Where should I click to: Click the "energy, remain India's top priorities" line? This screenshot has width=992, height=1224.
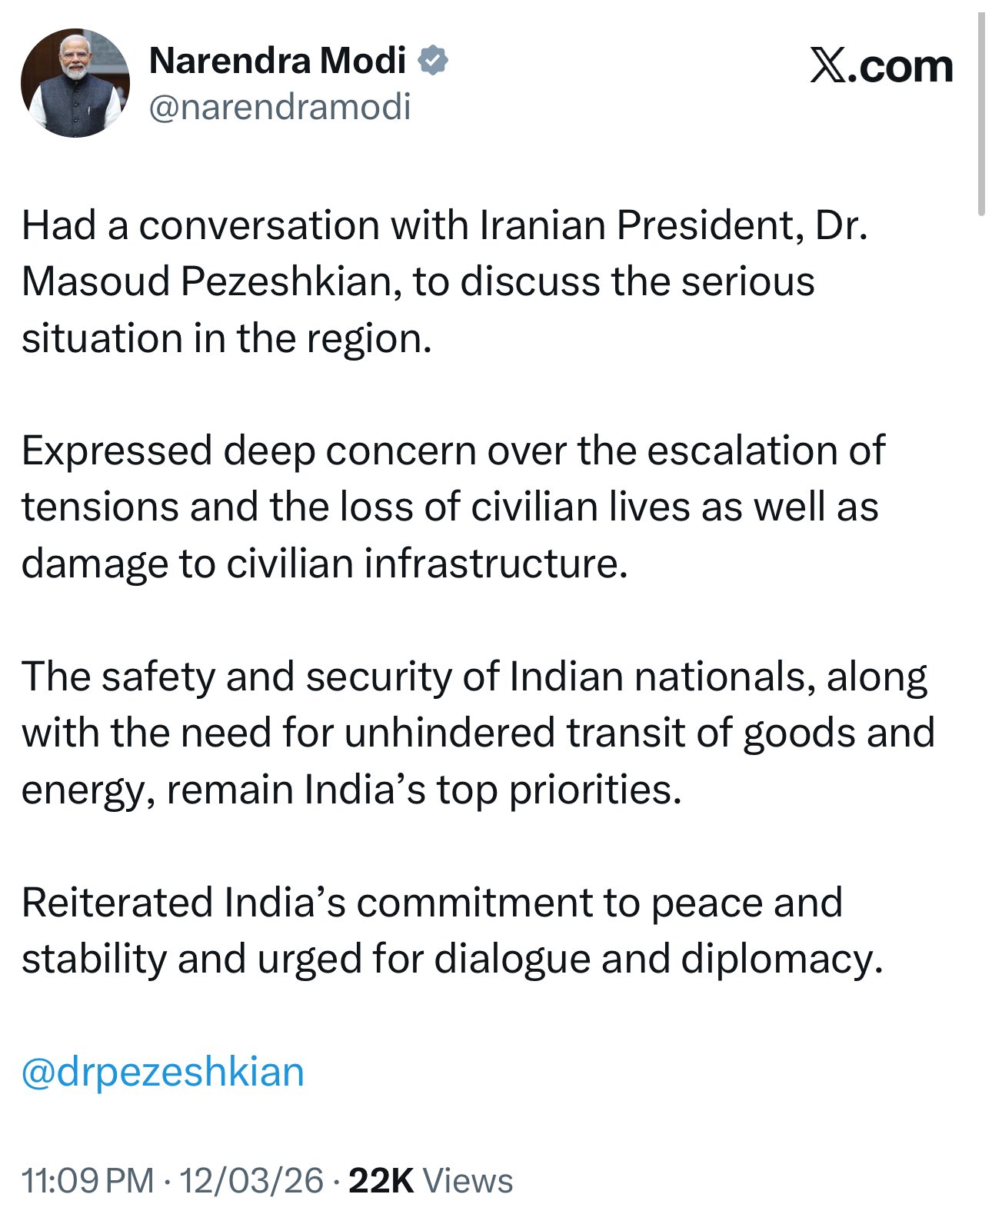pyautogui.click(x=351, y=790)
